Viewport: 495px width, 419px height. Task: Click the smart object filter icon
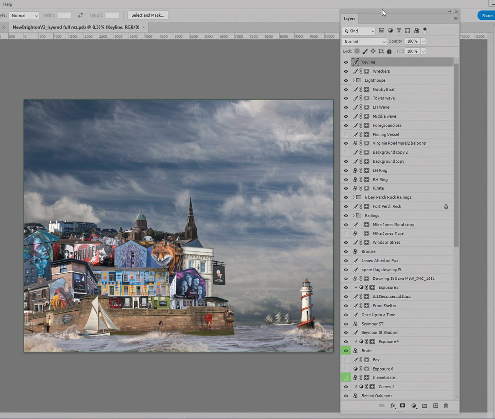coord(416,30)
